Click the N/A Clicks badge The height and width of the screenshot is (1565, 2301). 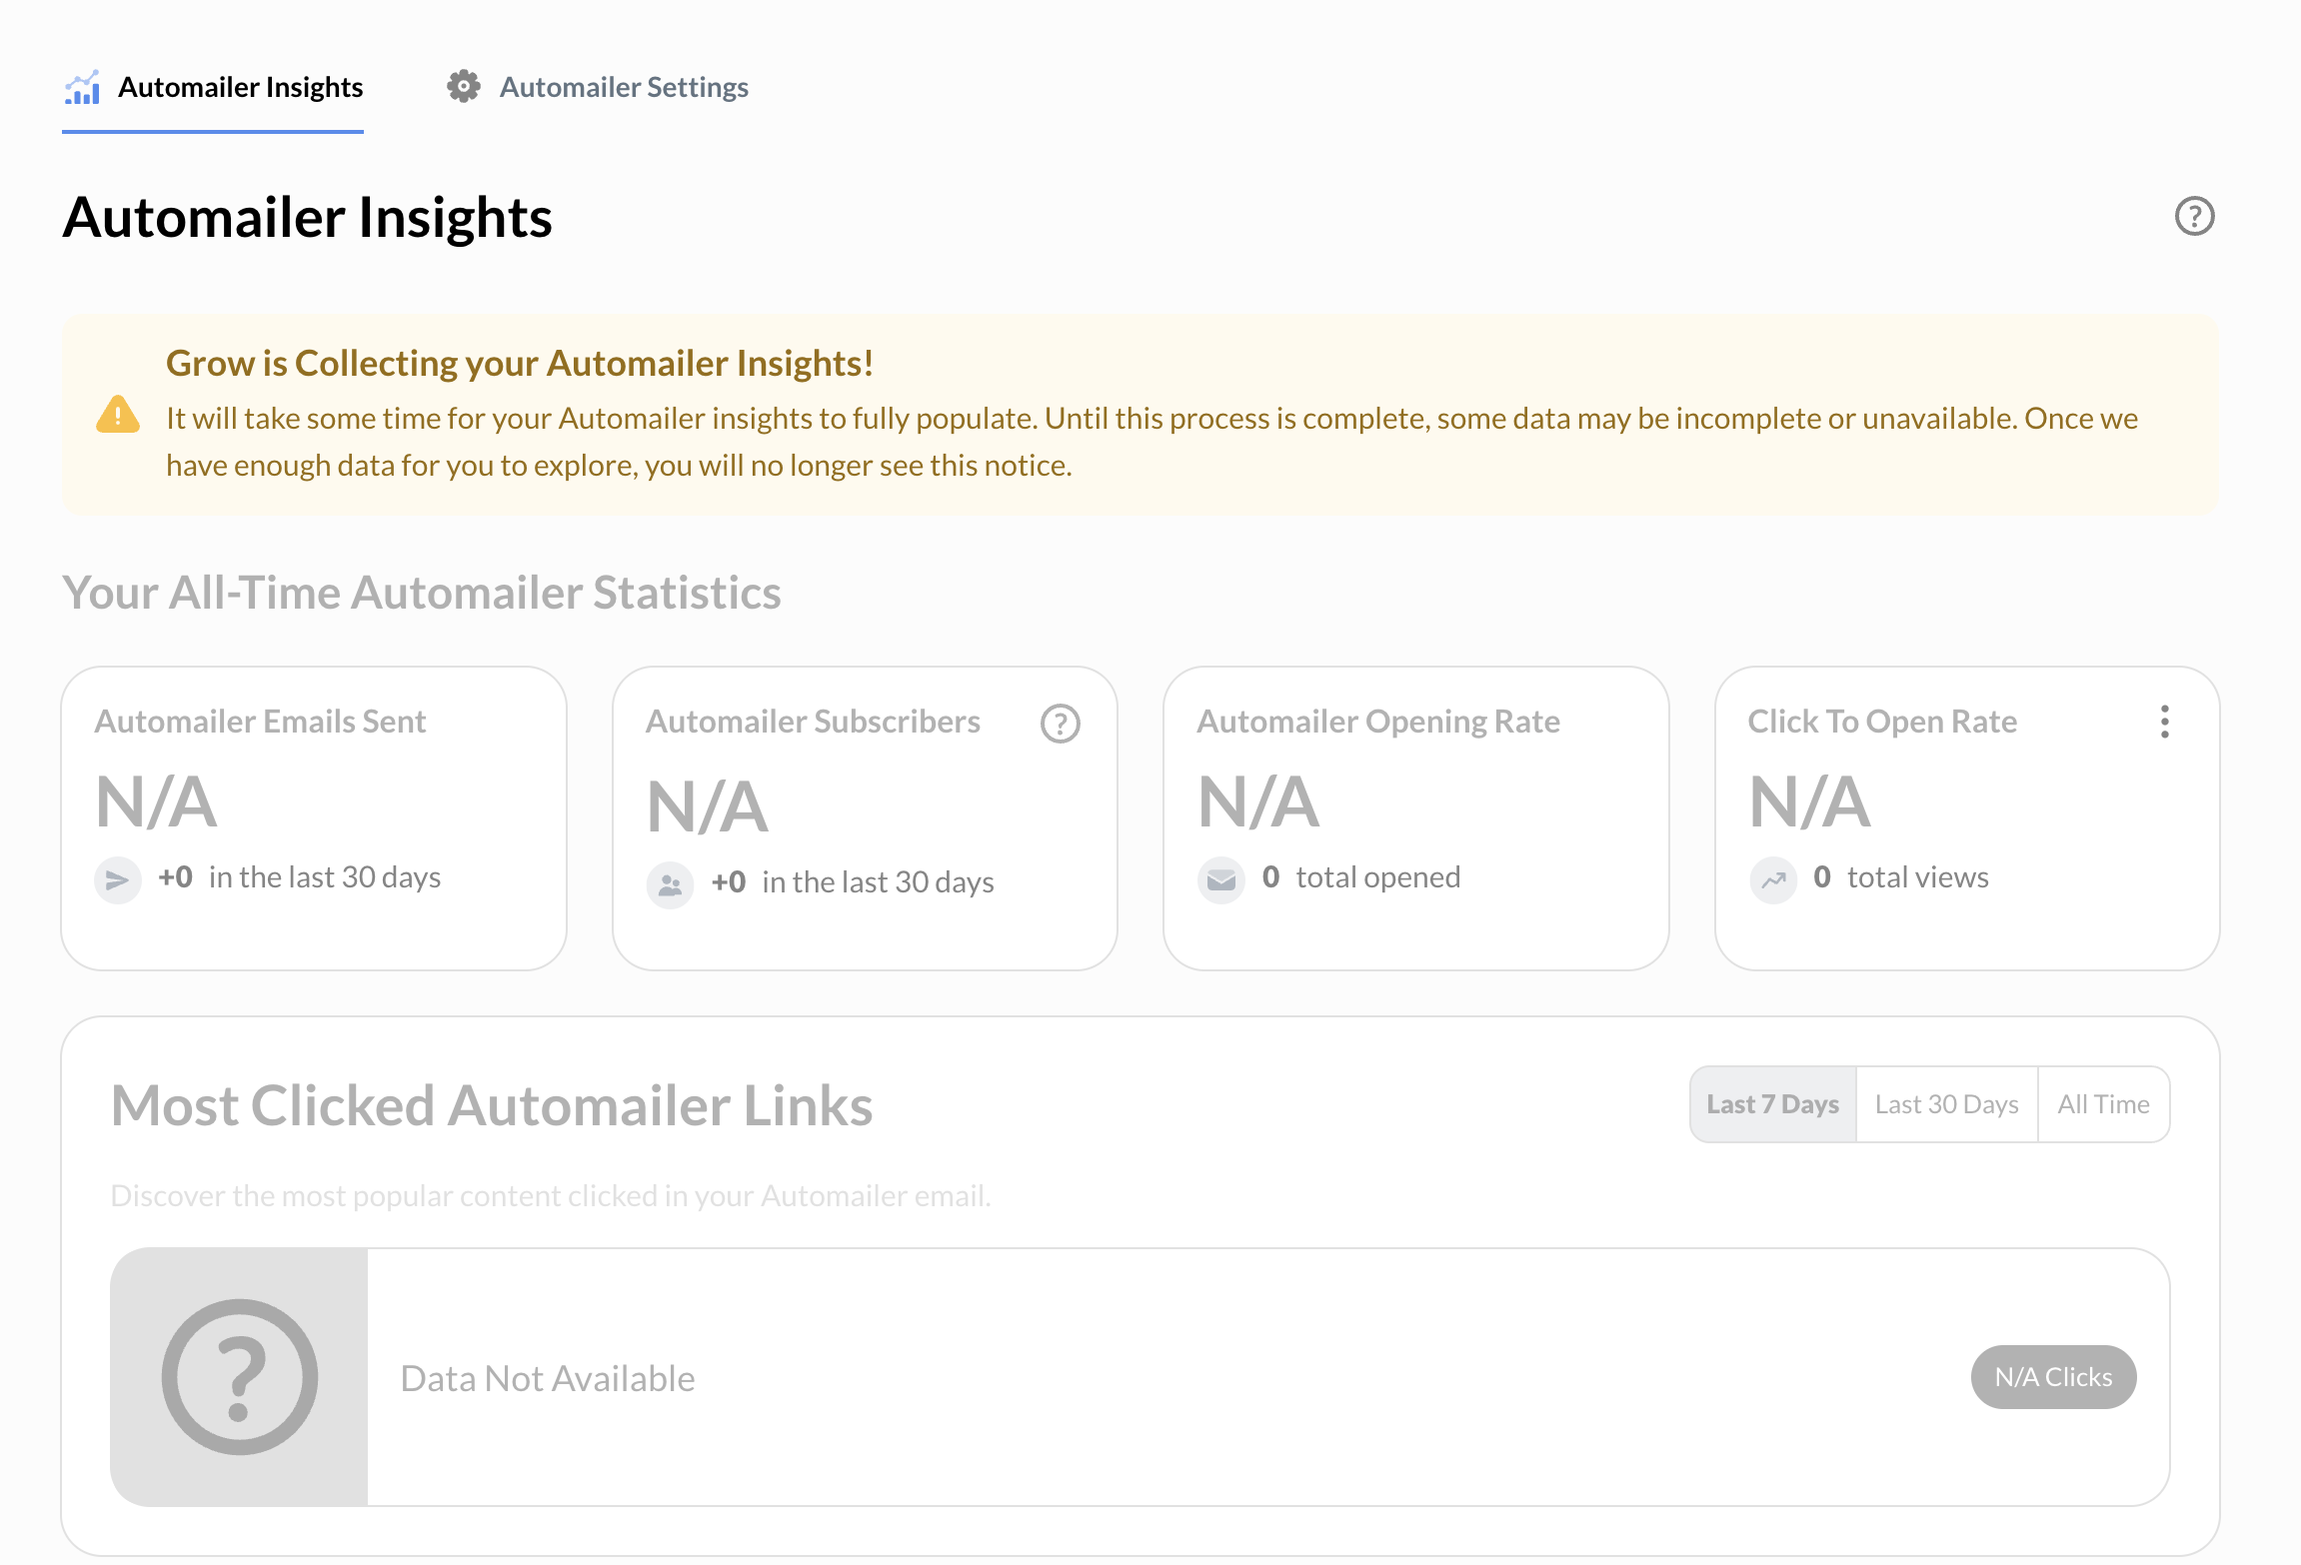(2053, 1377)
